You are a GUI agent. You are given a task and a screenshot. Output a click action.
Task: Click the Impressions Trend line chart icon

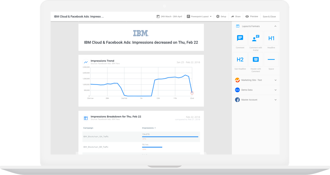coord(86,62)
